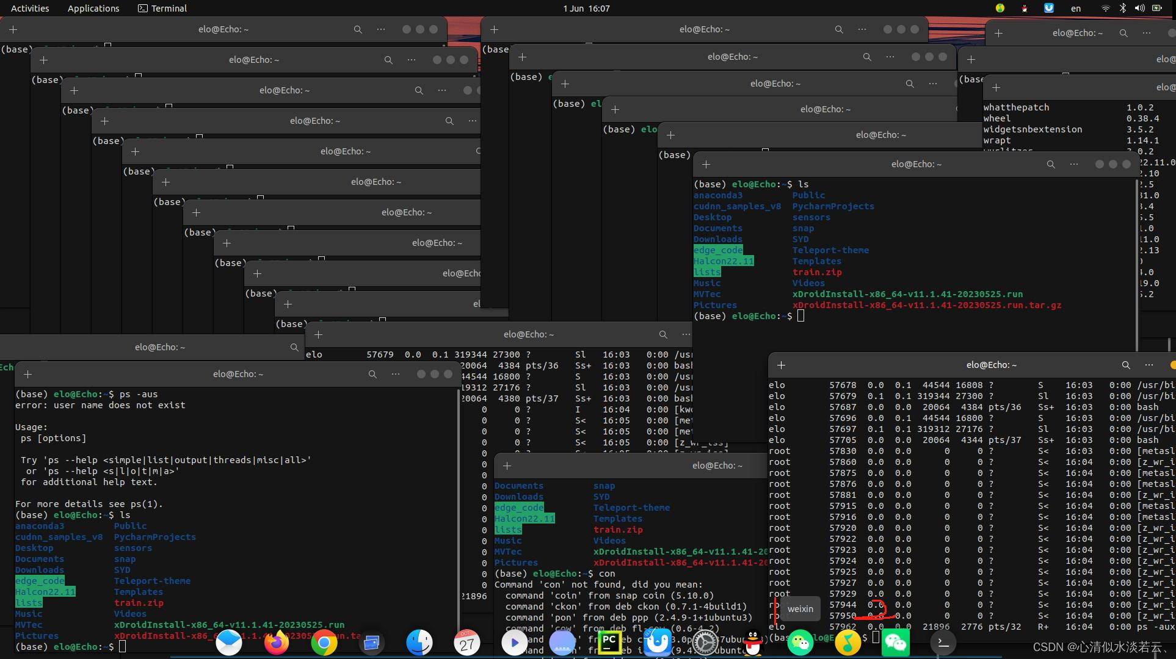Open the mail app in dock

pyautogui.click(x=229, y=643)
